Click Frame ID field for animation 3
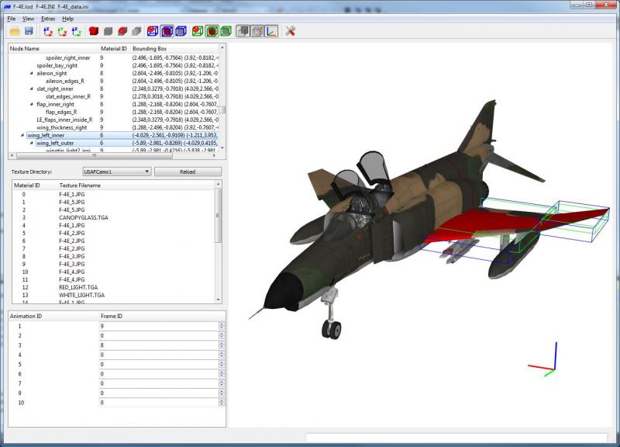The height and width of the screenshot is (447, 620). point(159,345)
